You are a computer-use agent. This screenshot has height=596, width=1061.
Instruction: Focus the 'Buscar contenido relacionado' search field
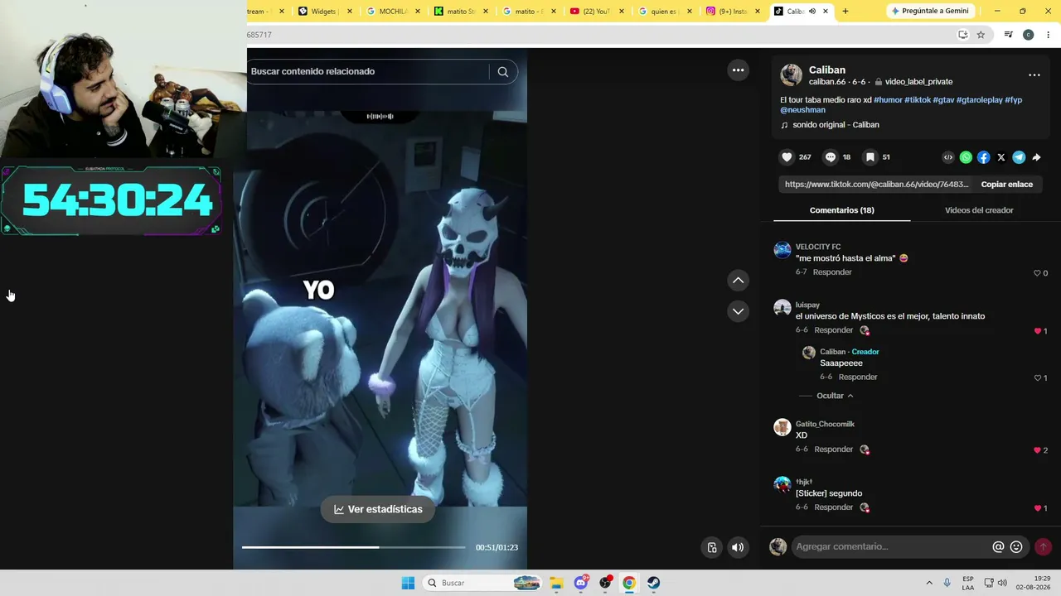coord(368,72)
